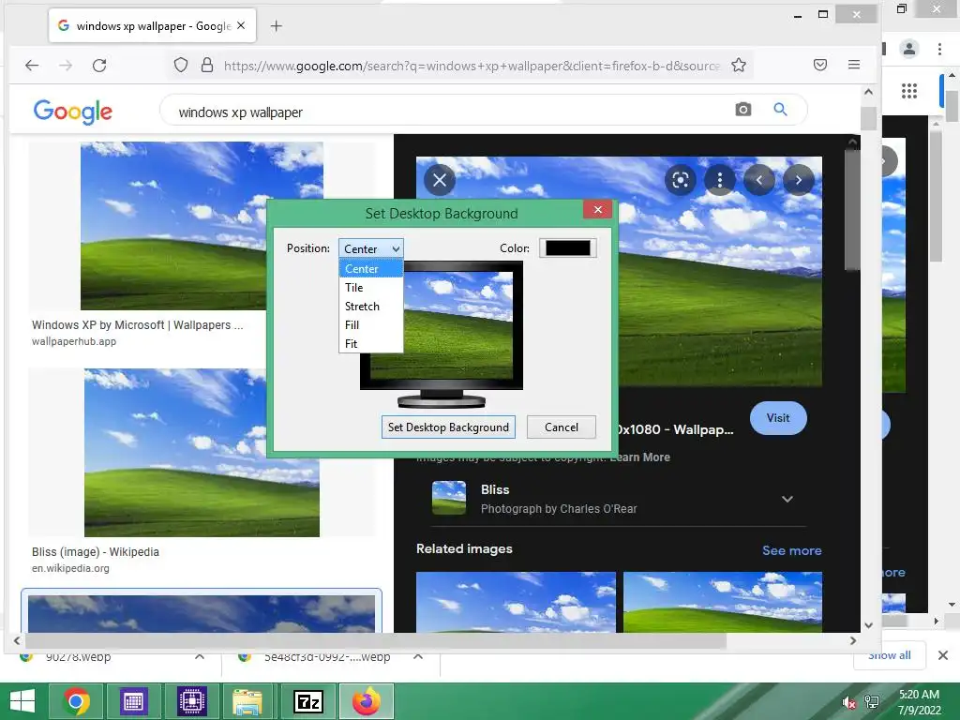Choose Fill from Position list

click(371, 325)
